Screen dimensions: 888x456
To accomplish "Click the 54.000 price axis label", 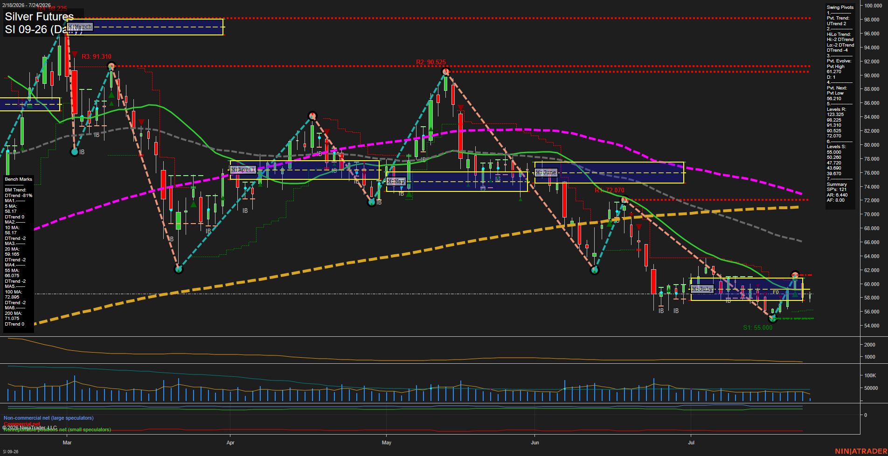I will pos(872,326).
